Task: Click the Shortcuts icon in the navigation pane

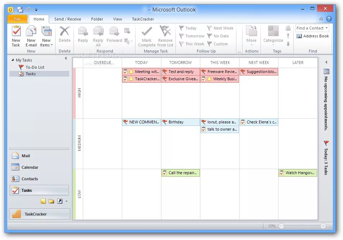Action: coord(60,201)
